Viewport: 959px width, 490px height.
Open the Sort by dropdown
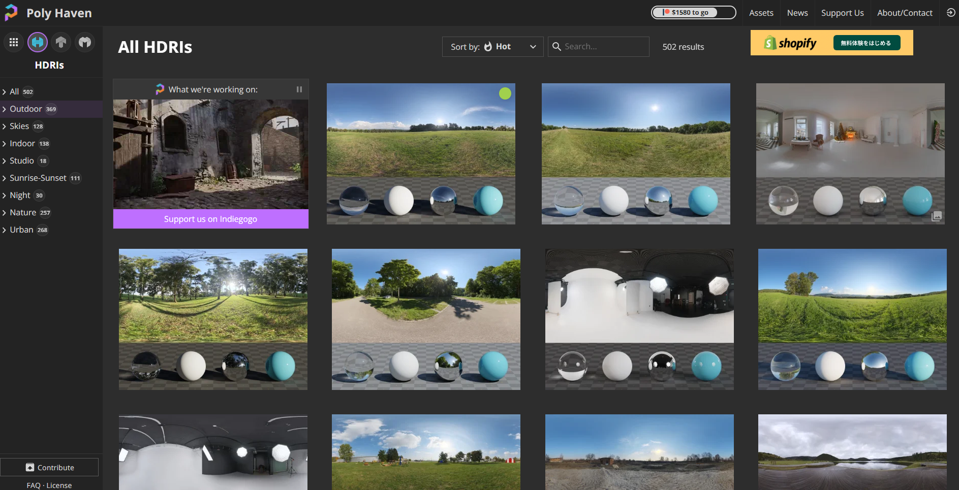click(x=492, y=46)
